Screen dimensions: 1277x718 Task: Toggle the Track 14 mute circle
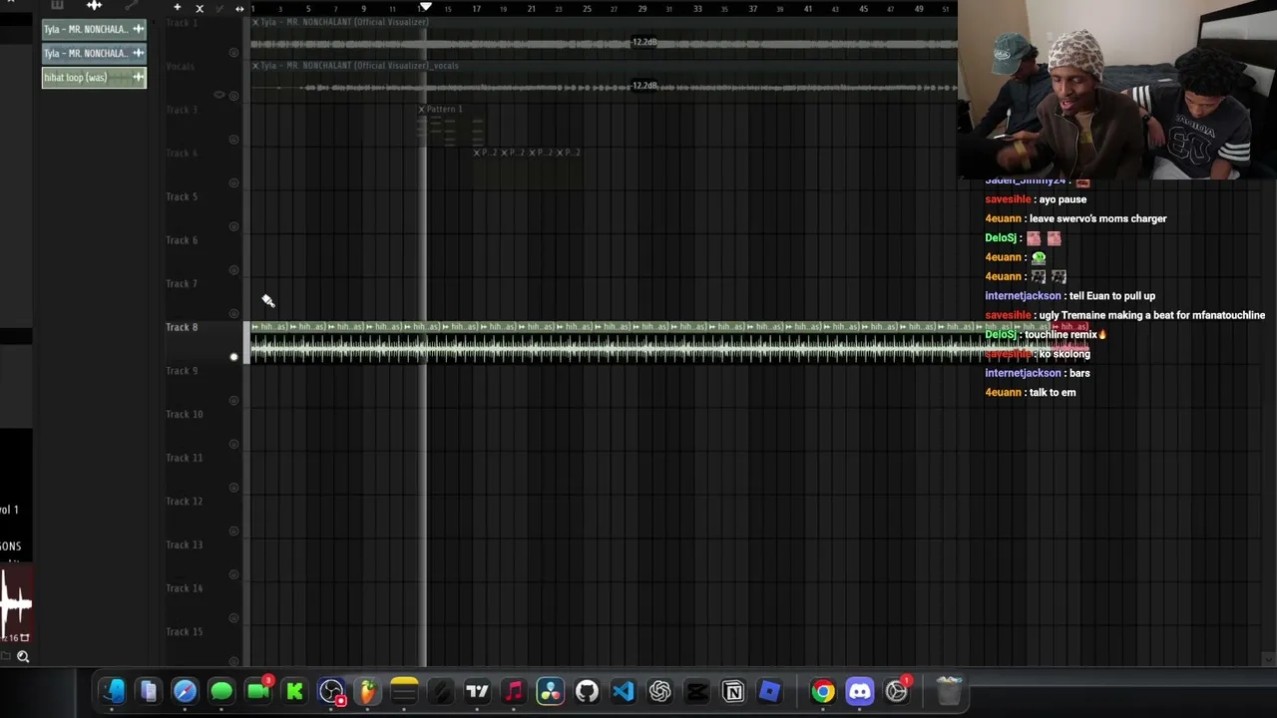point(233,618)
